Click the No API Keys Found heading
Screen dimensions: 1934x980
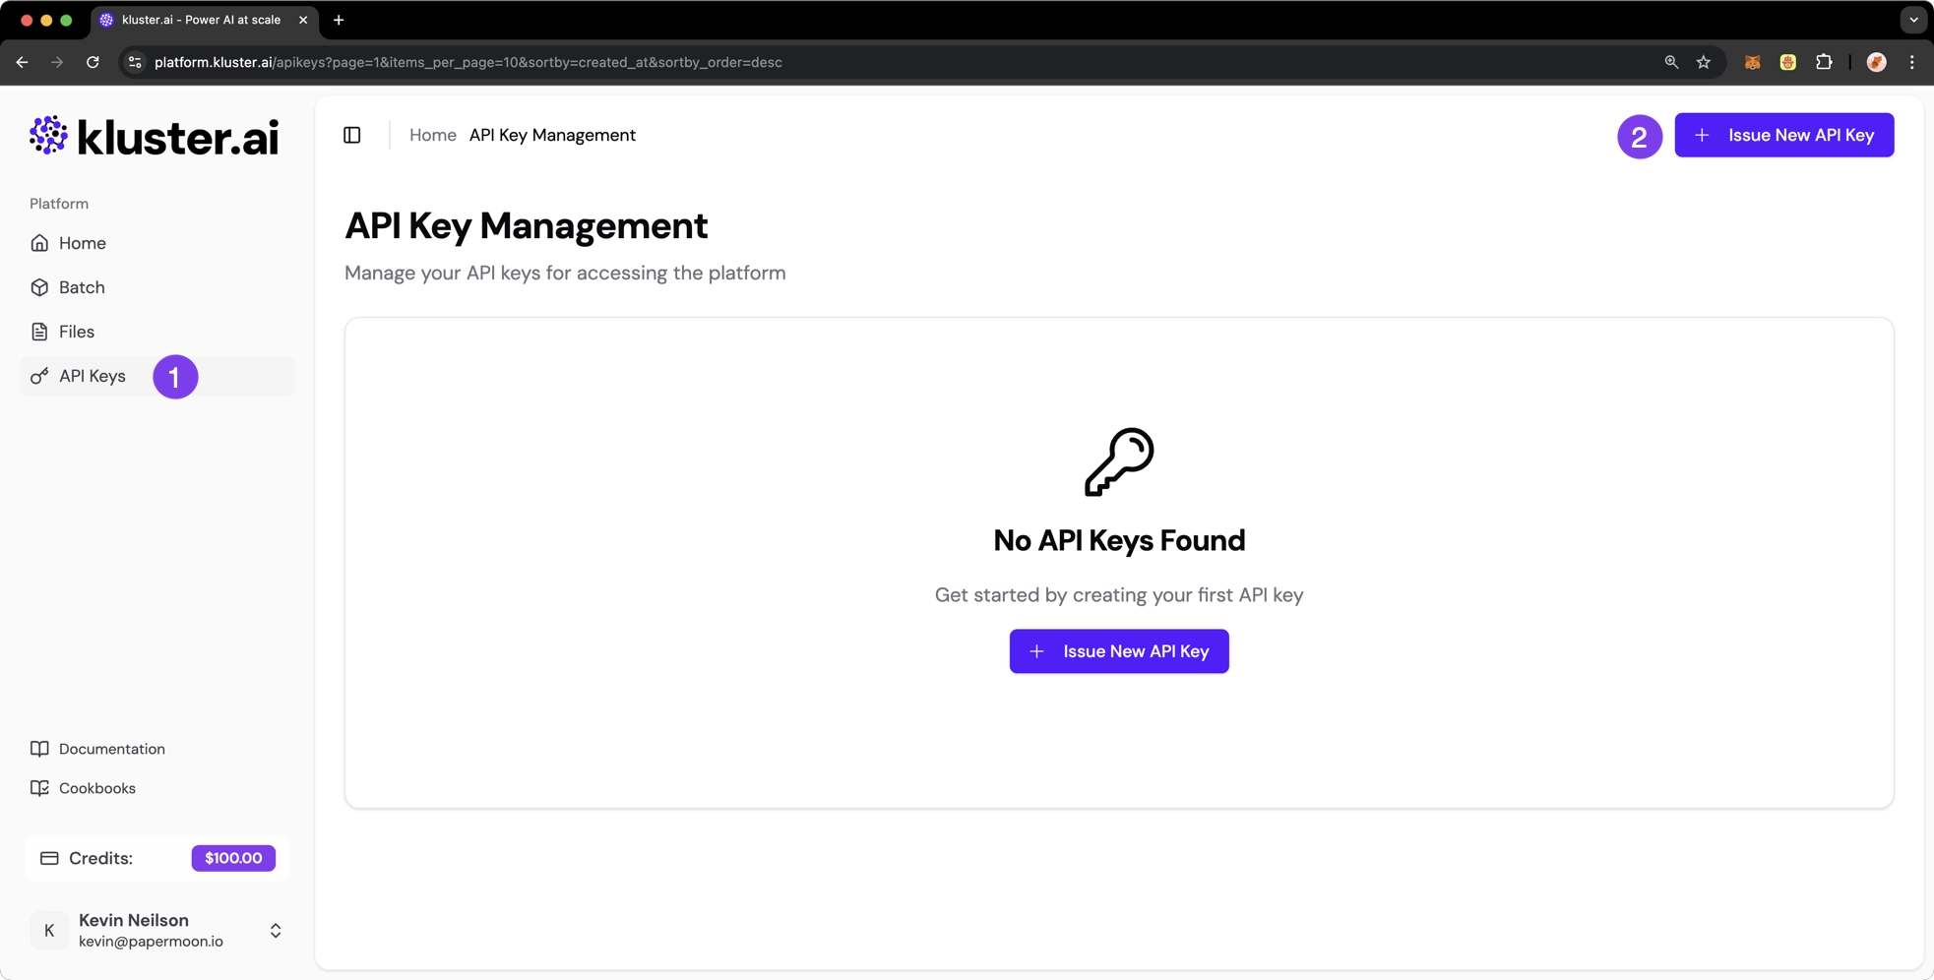point(1119,540)
